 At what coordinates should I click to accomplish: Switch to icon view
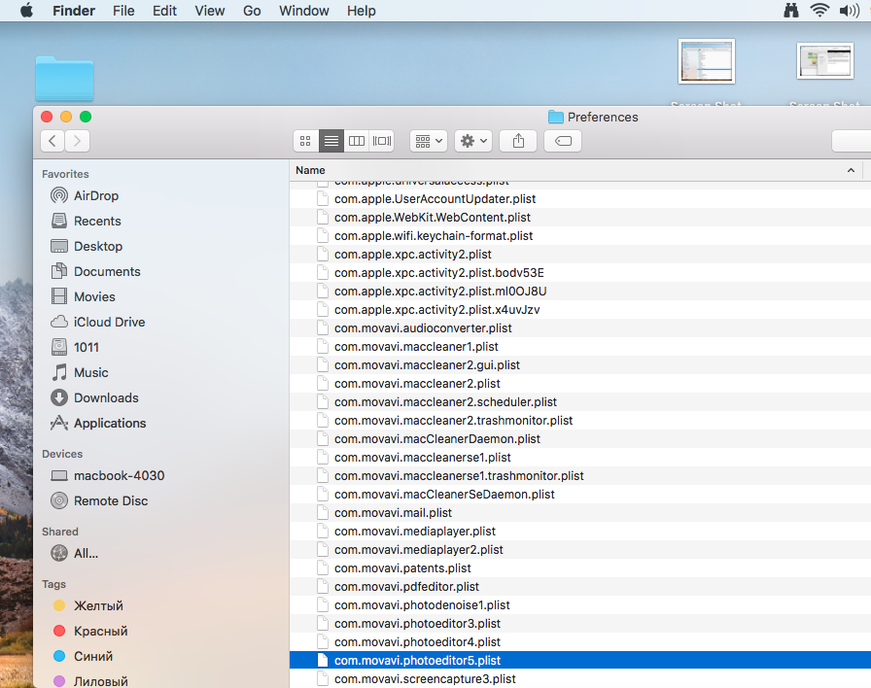click(x=305, y=141)
